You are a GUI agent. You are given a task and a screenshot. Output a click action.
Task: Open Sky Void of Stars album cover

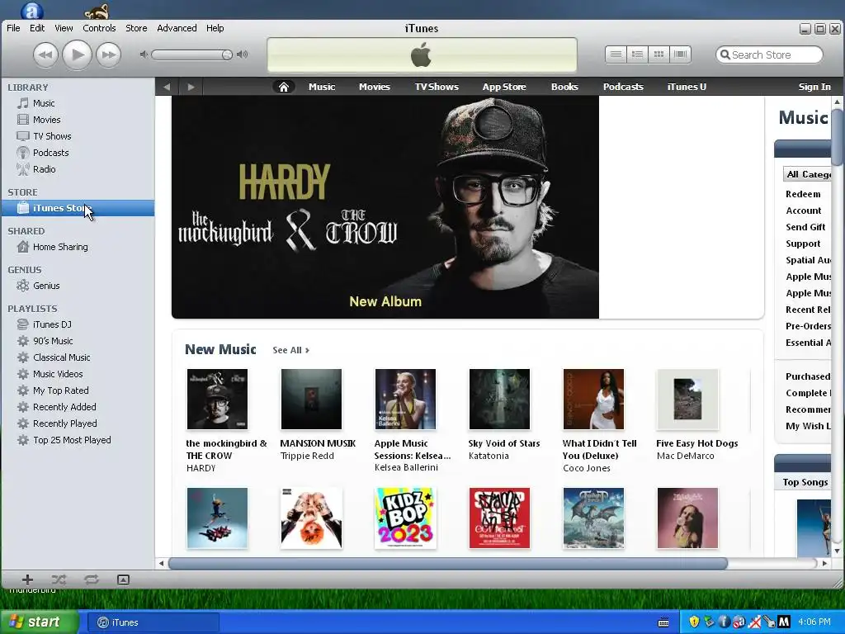pyautogui.click(x=499, y=400)
